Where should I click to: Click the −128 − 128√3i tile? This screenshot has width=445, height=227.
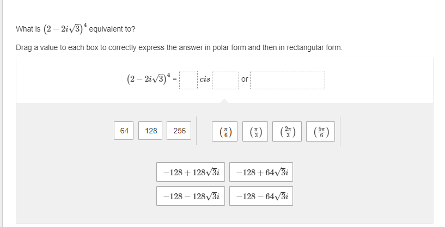coord(191,196)
